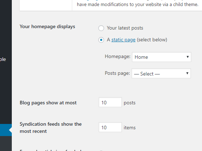202x151 pixels.
Task: Click the '(select below)' label text
Action: click(152, 40)
